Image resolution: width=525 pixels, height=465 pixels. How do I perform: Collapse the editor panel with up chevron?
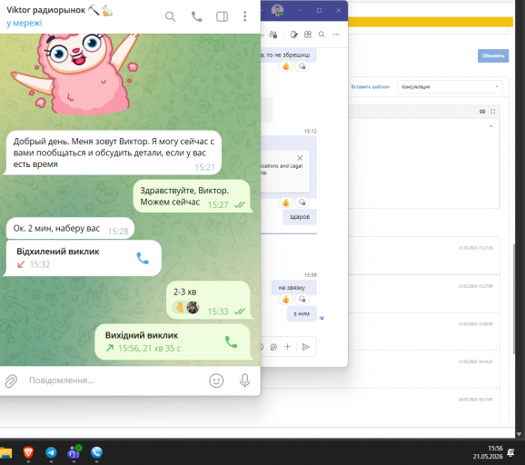490,126
